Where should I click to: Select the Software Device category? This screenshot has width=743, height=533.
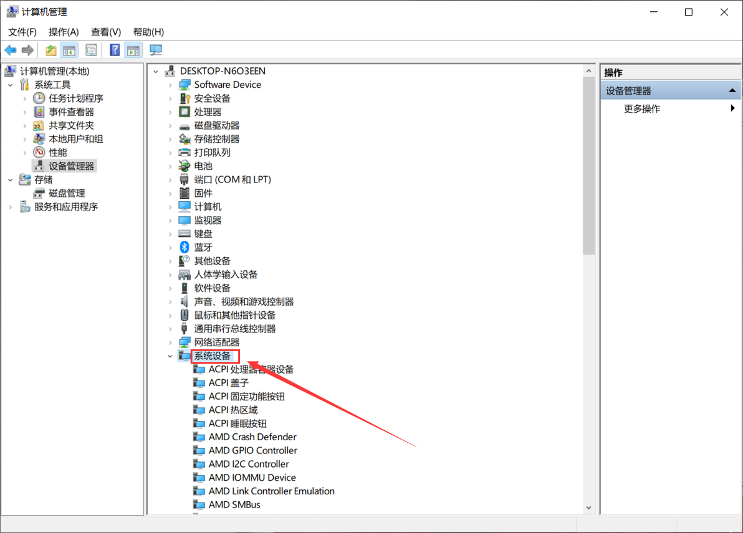tap(228, 84)
